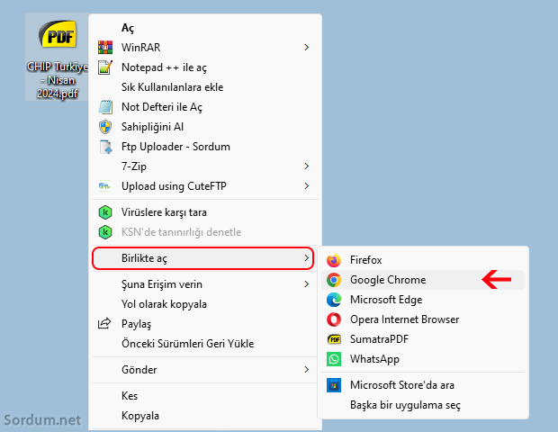Expand the WinRAR submenu arrow
Viewport: 558px width, 432px height.
306,48
